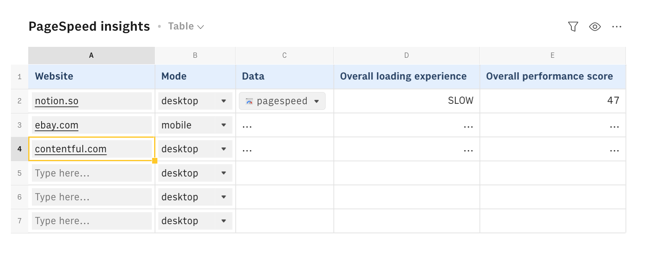Viewport: 669px width, 273px height.
Task: Click the Type here field in row 6
Action: (92, 197)
